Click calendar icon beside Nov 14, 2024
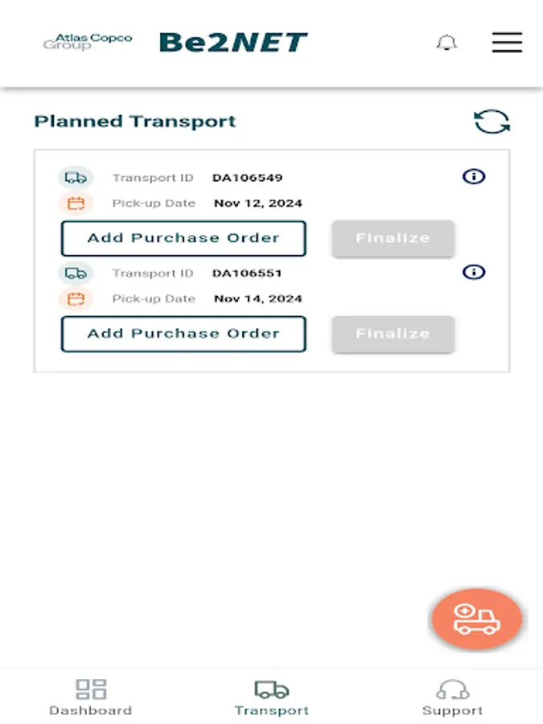 pyautogui.click(x=76, y=299)
